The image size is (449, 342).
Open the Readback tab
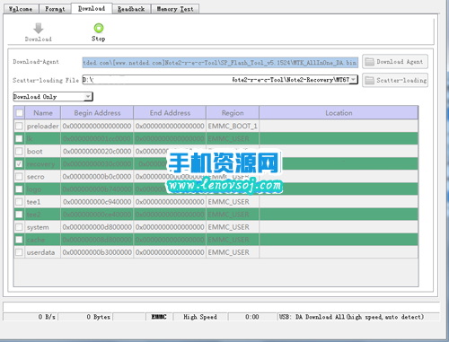(131, 9)
